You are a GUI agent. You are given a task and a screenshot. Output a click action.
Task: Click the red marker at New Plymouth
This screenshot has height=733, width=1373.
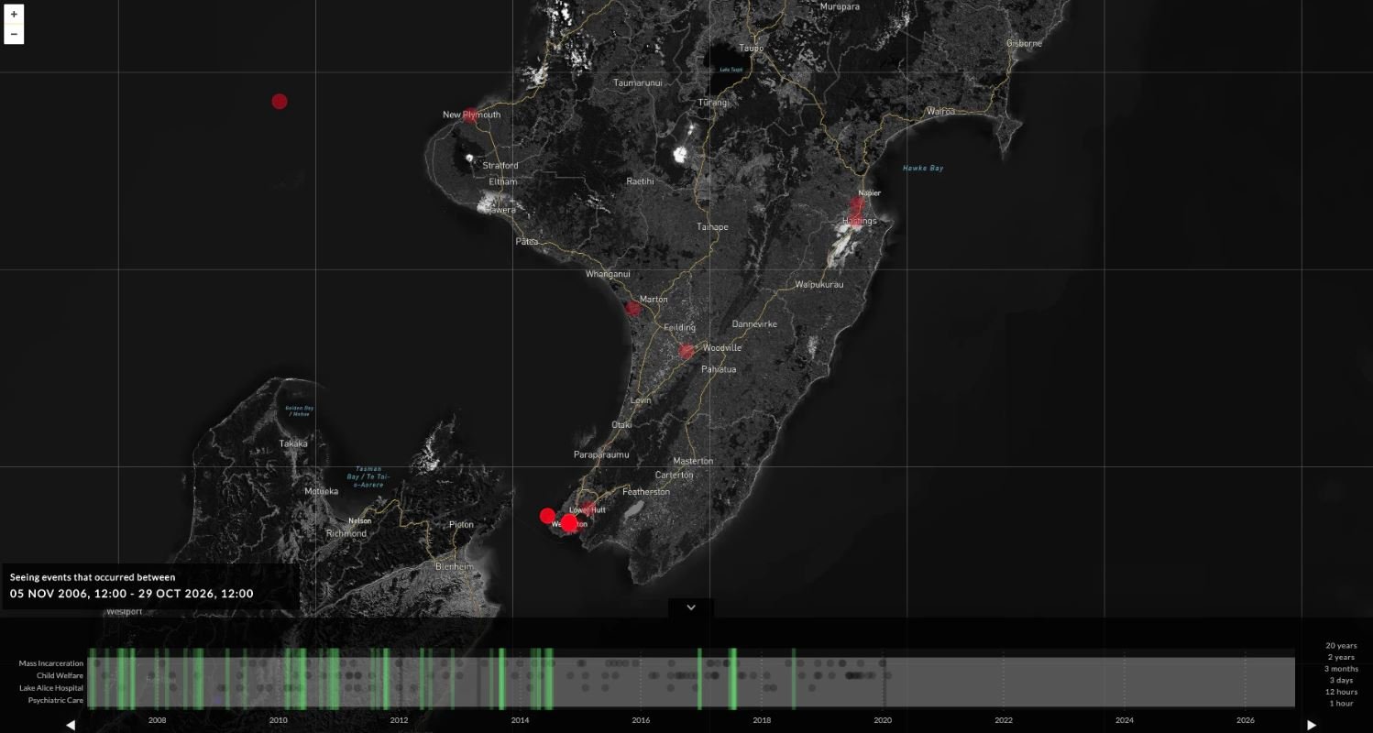pyautogui.click(x=469, y=115)
